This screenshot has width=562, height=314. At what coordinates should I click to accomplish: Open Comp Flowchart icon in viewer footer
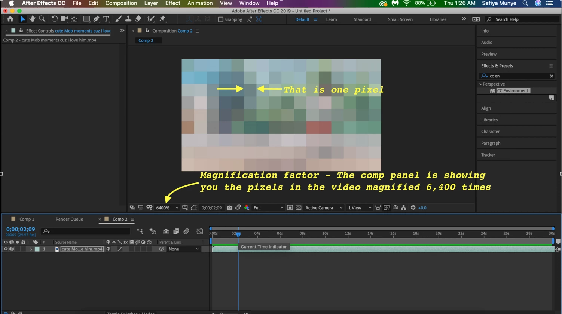click(x=404, y=208)
